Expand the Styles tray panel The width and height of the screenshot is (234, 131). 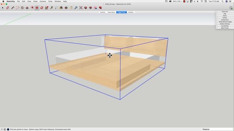(x=225, y=16)
